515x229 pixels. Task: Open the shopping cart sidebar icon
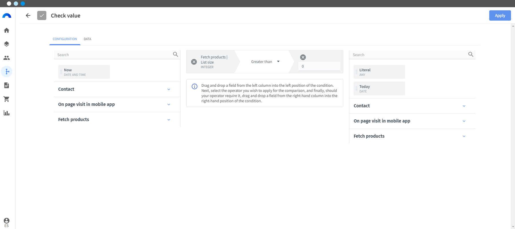tap(7, 99)
